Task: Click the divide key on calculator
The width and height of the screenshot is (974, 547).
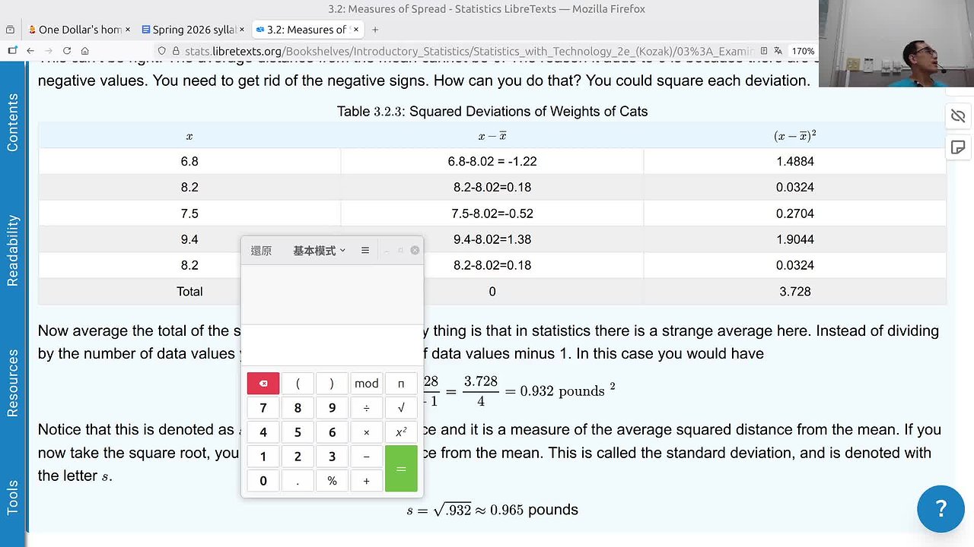Action: [366, 408]
